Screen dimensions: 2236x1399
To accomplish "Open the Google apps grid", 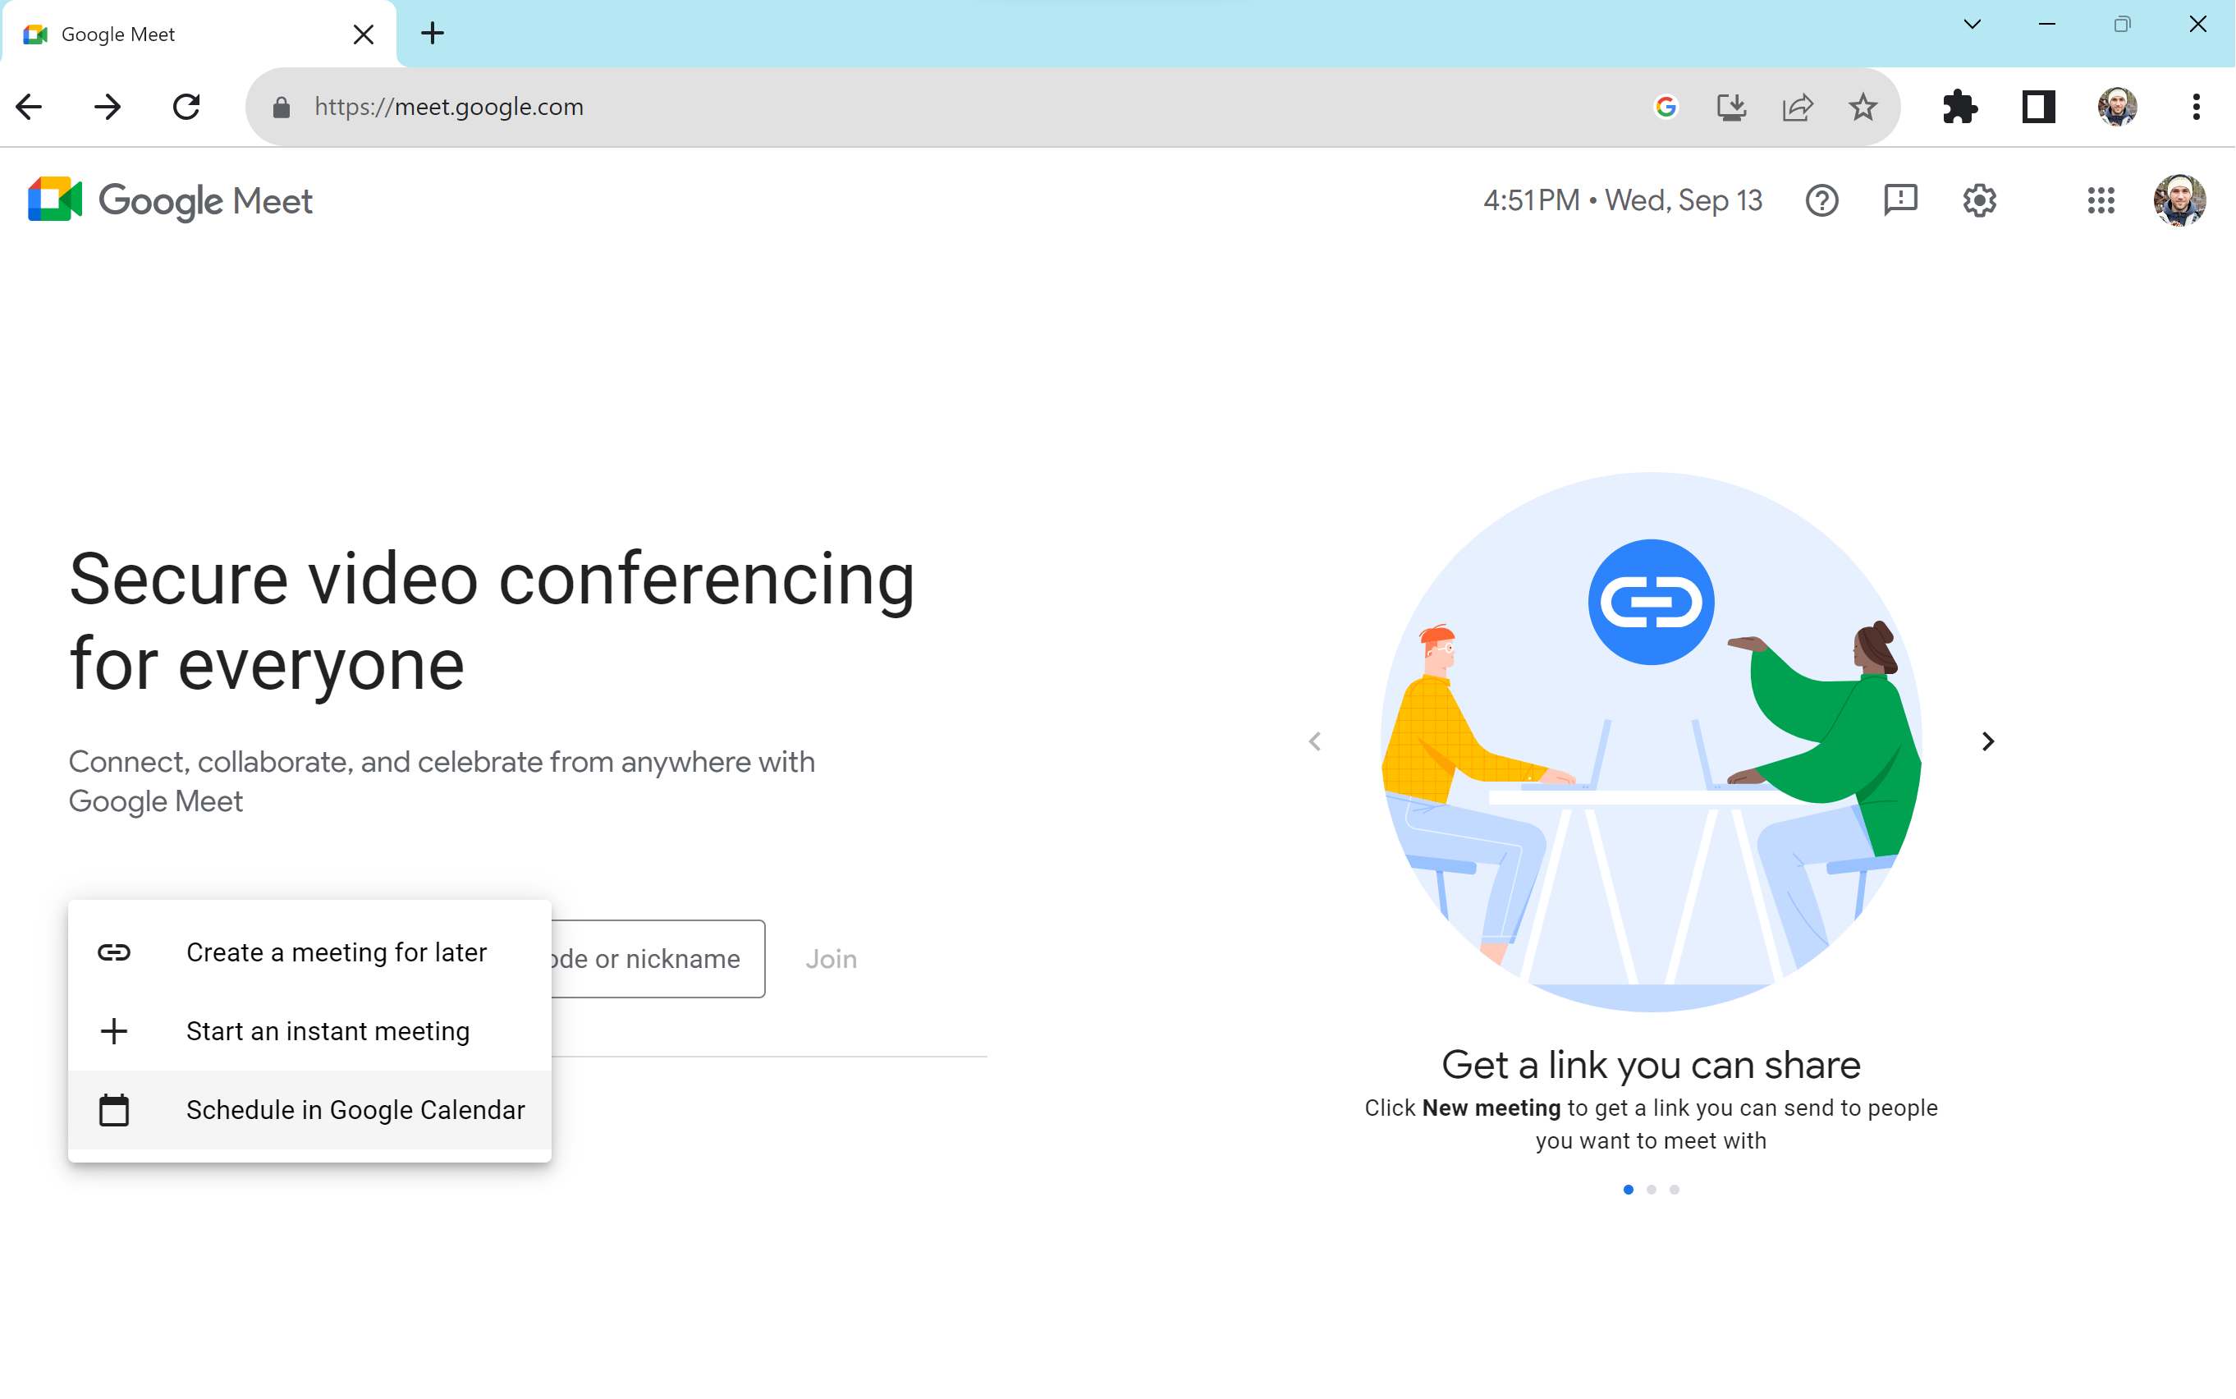I will pos(2101,200).
